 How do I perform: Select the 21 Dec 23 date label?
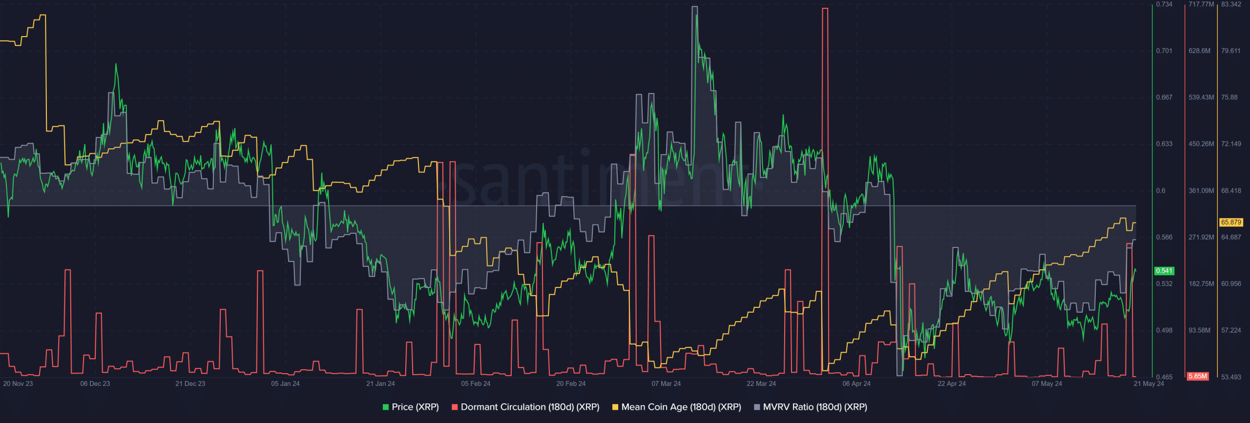tap(190, 383)
